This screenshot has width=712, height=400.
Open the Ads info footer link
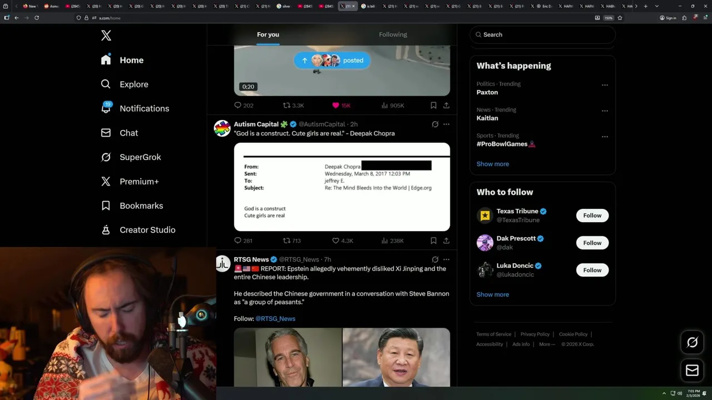tap(521, 344)
